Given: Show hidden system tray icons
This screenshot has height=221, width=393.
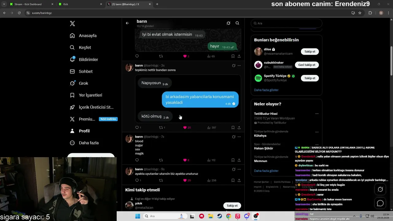Looking at the screenshot, I should click(x=354, y=216).
